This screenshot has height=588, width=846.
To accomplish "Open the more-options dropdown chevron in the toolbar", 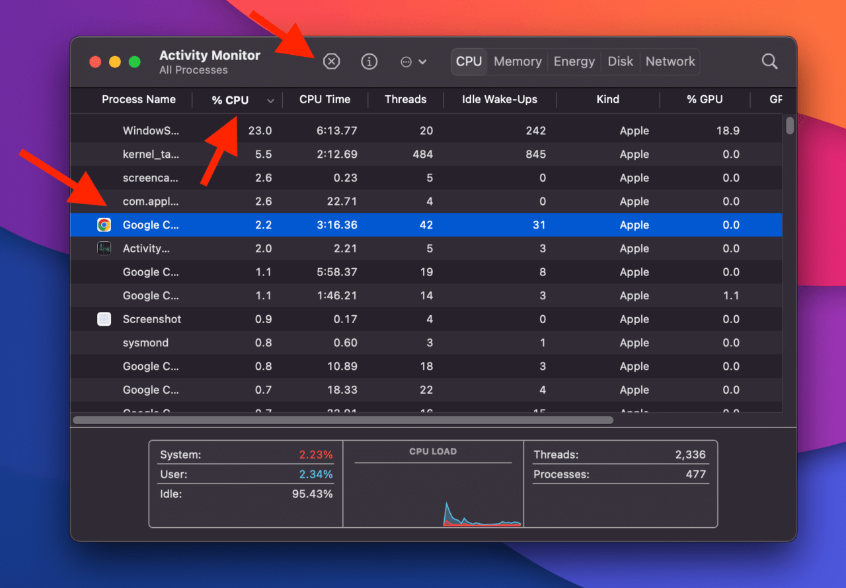I will (x=423, y=61).
